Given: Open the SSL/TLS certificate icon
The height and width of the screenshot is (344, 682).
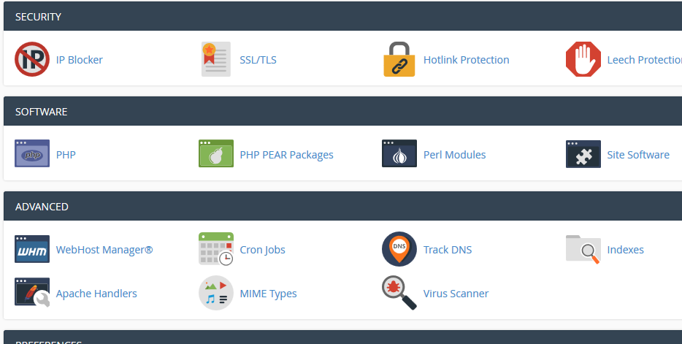Looking at the screenshot, I should click(x=215, y=59).
